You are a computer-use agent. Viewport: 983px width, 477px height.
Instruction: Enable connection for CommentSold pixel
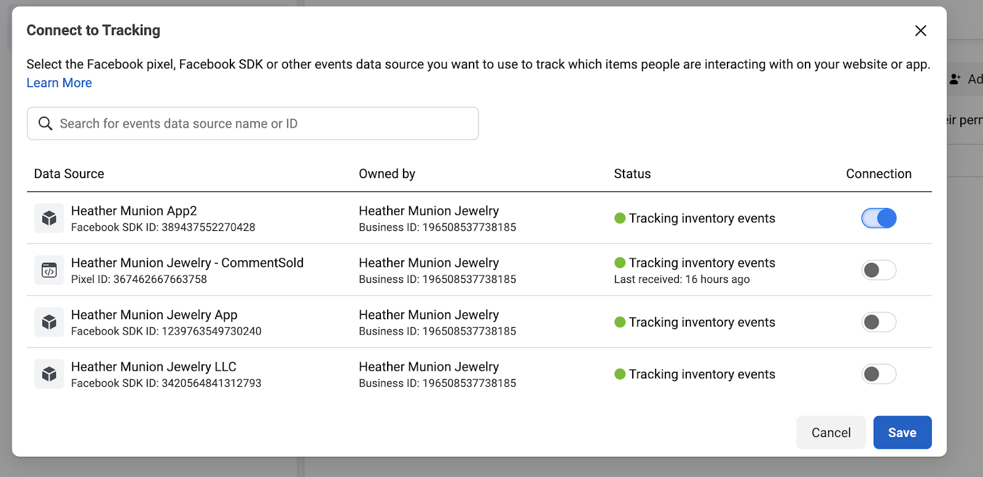[x=879, y=270]
